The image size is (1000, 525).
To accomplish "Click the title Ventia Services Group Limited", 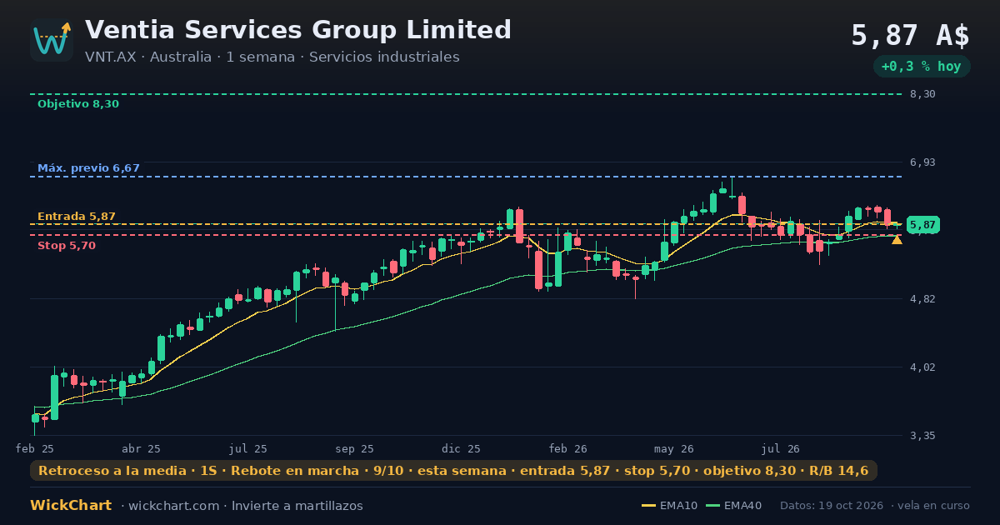I will [x=298, y=30].
